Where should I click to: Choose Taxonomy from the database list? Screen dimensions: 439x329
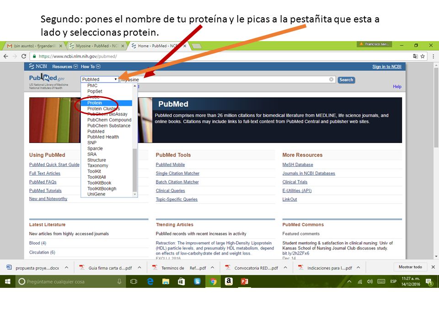[x=107, y=165]
